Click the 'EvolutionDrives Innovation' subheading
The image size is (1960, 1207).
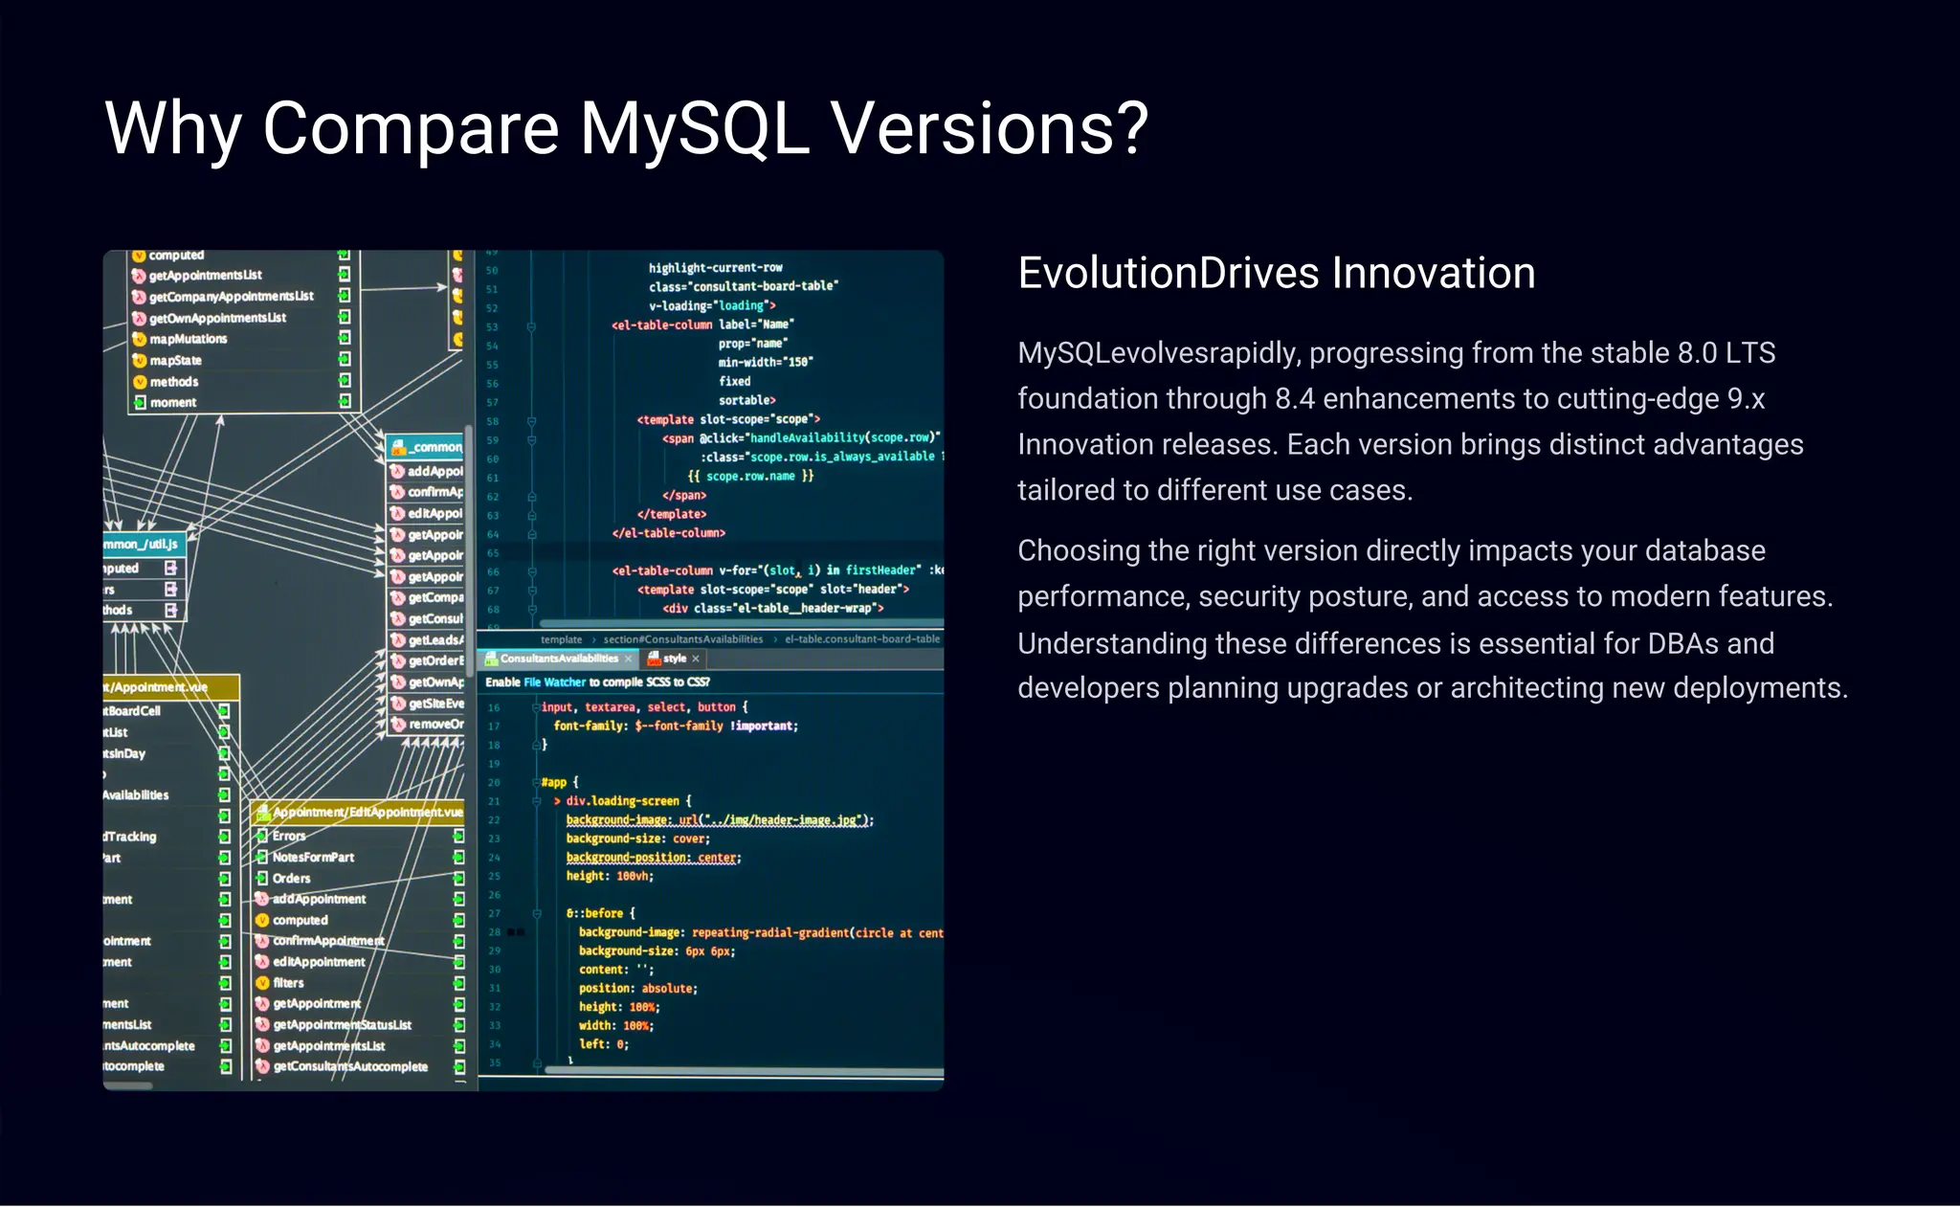coord(1276,274)
